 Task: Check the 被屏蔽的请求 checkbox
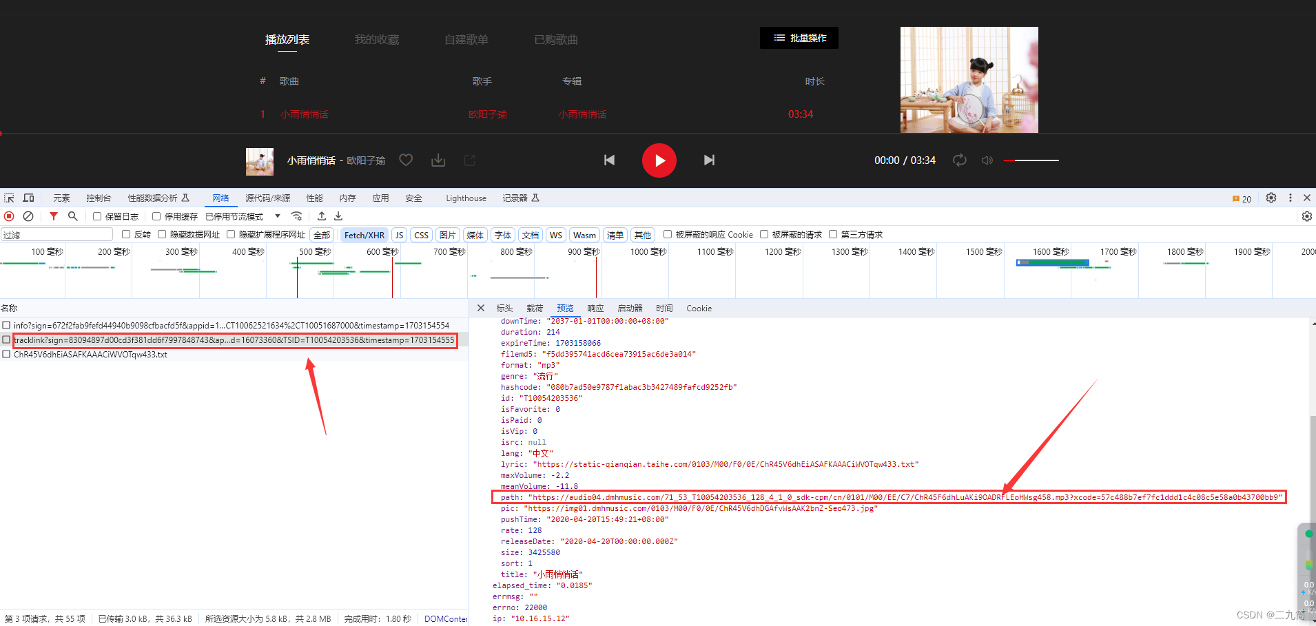tap(764, 234)
